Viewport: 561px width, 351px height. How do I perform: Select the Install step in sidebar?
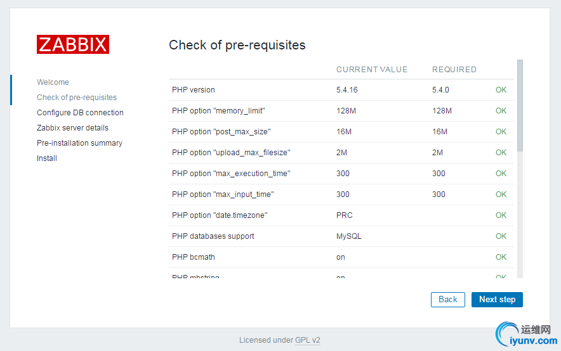[x=47, y=158]
